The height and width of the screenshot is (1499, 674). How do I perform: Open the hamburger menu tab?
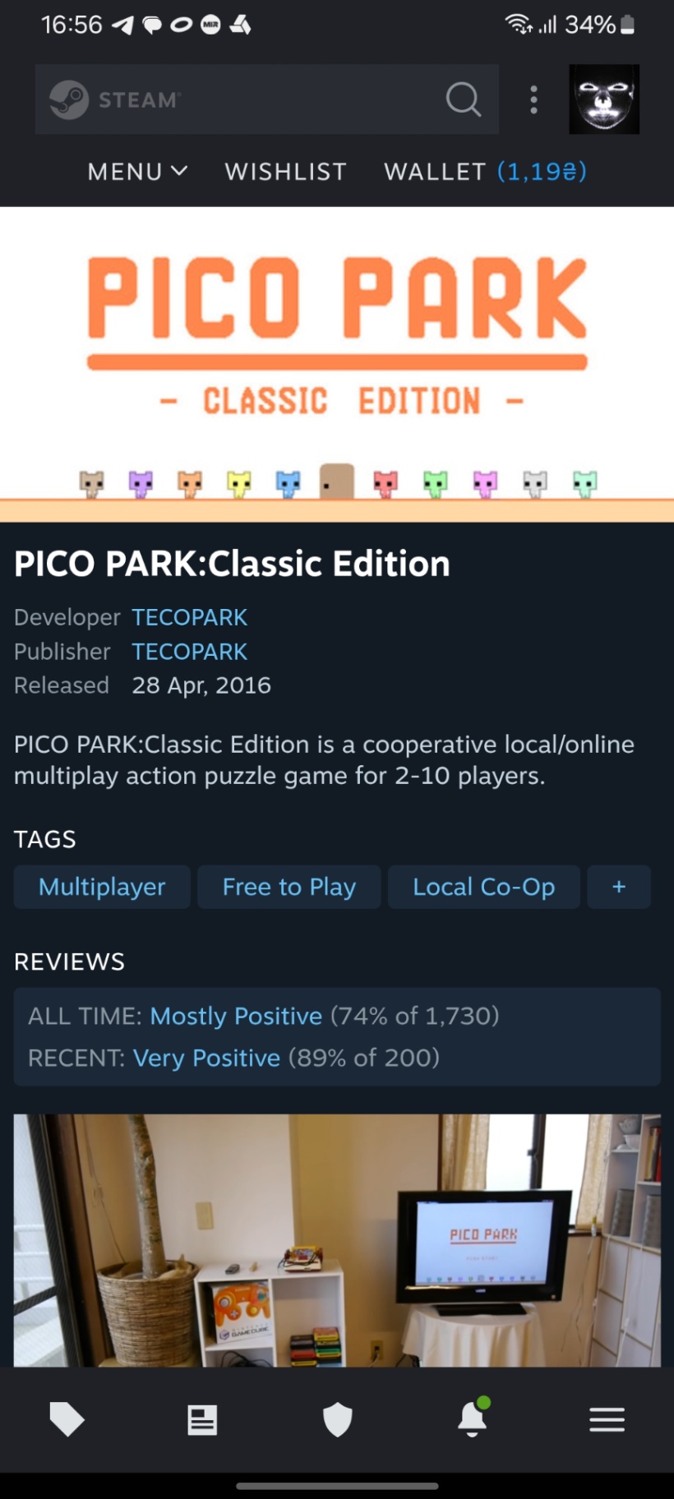607,1419
